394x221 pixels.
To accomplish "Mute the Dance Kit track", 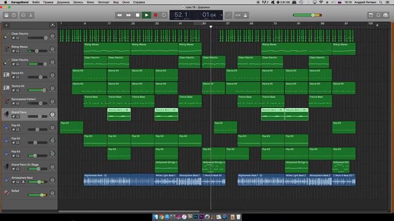I will 14,77.
